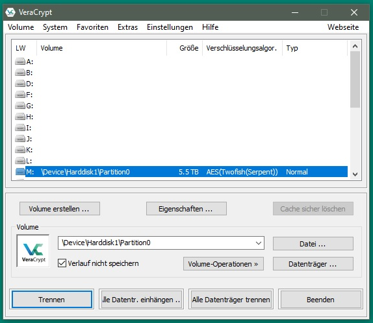Image resolution: width=373 pixels, height=323 pixels.
Task: Click the '5.5 TB' size cell
Action: [x=188, y=172]
